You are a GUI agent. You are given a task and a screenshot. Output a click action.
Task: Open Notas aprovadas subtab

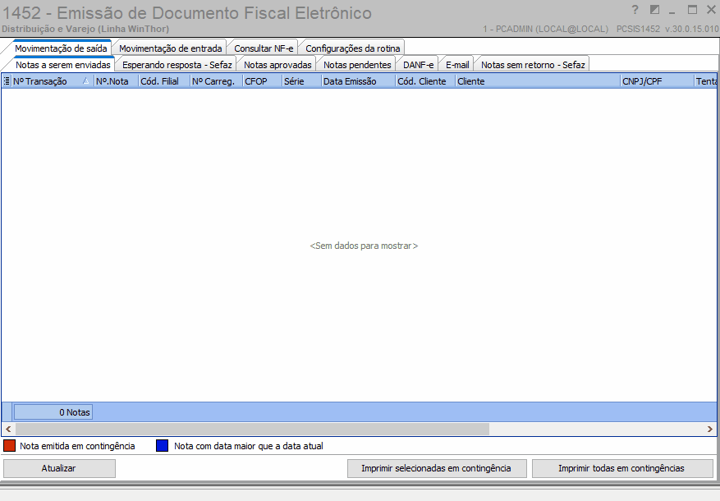(277, 65)
